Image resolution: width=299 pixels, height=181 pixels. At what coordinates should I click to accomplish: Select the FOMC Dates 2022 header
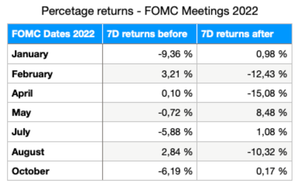coord(53,34)
